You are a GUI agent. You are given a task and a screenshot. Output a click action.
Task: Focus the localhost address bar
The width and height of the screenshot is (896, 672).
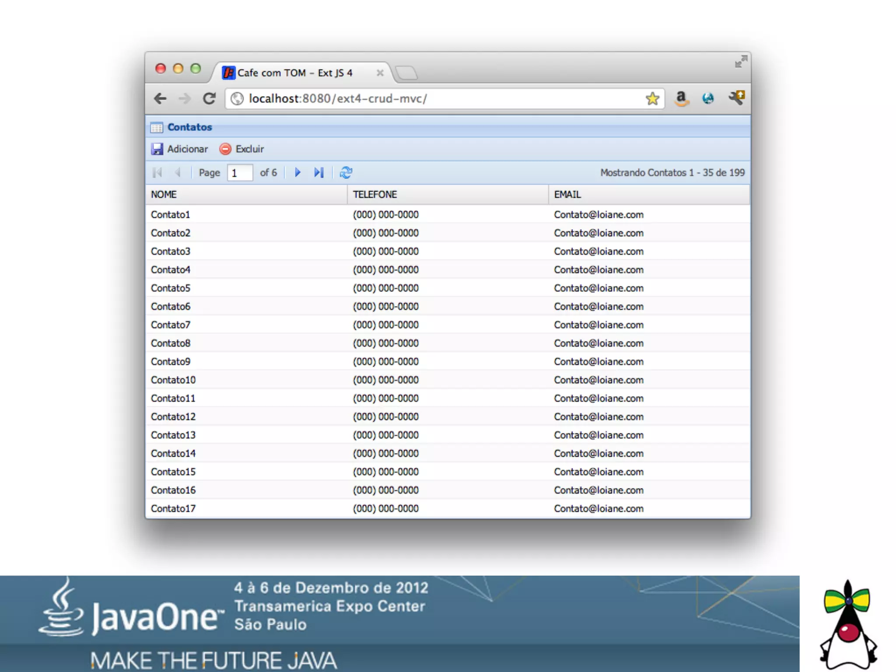point(437,98)
